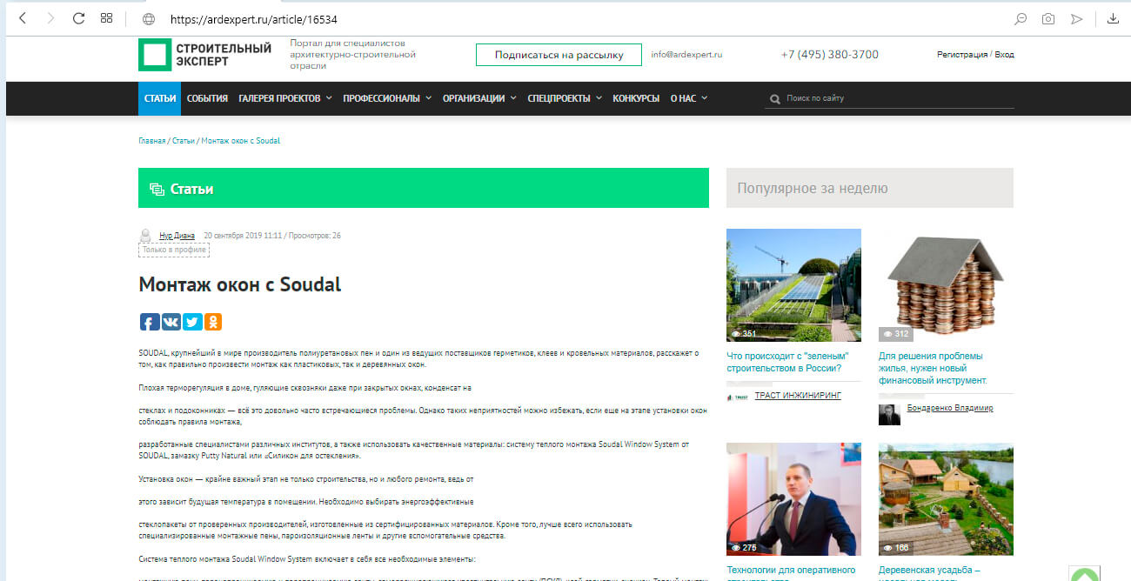Expand the ПРОФЕССИОНАЛЫ dropdown menu
Screen dimensions: 1131x581
pos(387,98)
